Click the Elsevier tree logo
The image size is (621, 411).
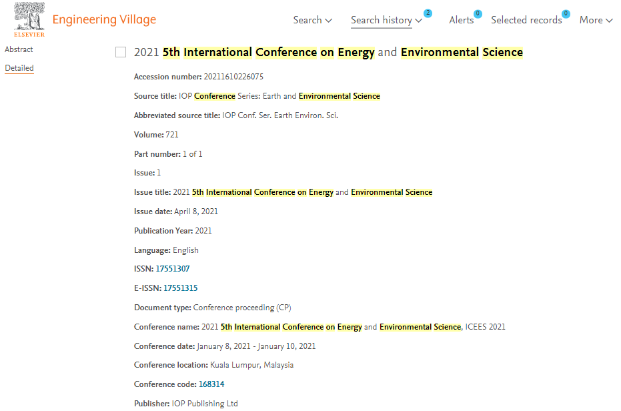29,19
